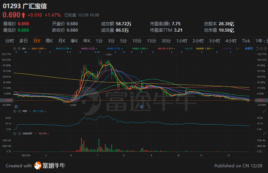
Task: Expand the PER panel to full size
Action: click(x=264, y=111)
